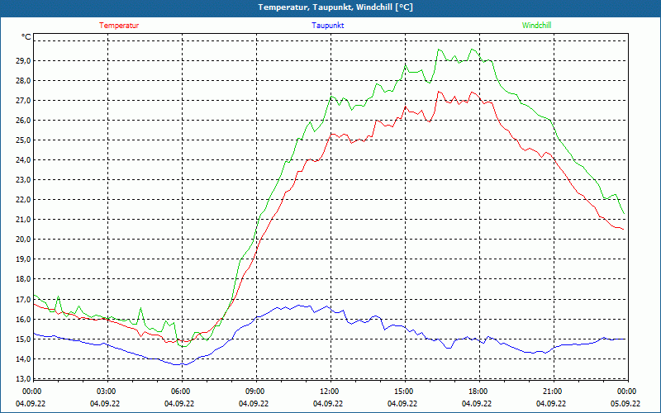Click the 13,0 y-axis value
661x413 pixels.
[22, 378]
